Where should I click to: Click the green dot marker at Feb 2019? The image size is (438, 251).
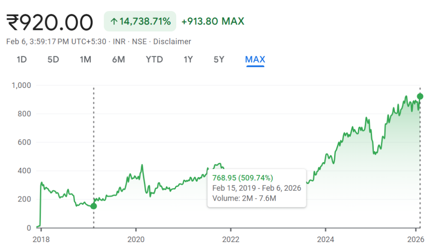coord(94,206)
